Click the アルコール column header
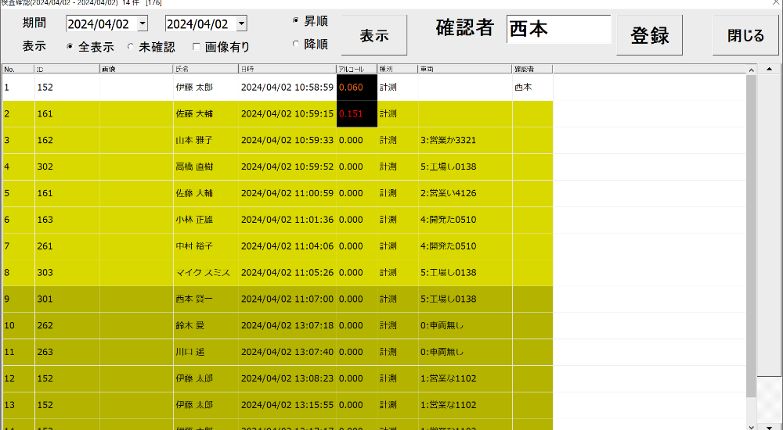This screenshot has width=783, height=430. tap(357, 70)
